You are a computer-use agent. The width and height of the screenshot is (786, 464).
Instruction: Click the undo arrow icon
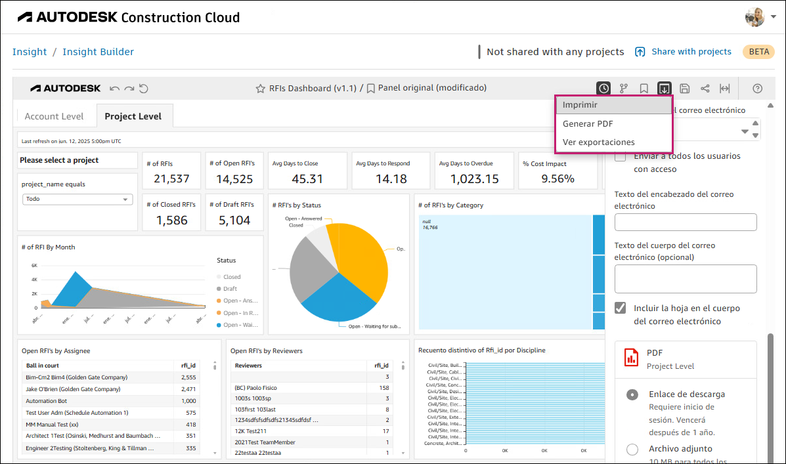(115, 88)
